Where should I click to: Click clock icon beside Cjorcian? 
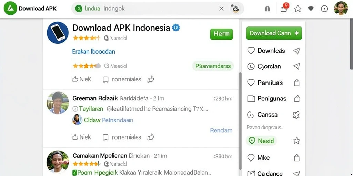[x=251, y=66]
